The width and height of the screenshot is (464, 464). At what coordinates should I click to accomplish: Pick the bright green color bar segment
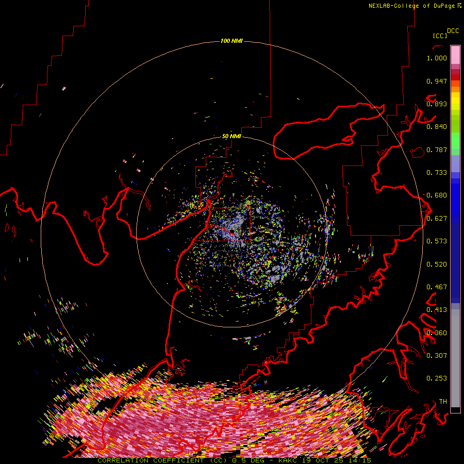(455, 141)
